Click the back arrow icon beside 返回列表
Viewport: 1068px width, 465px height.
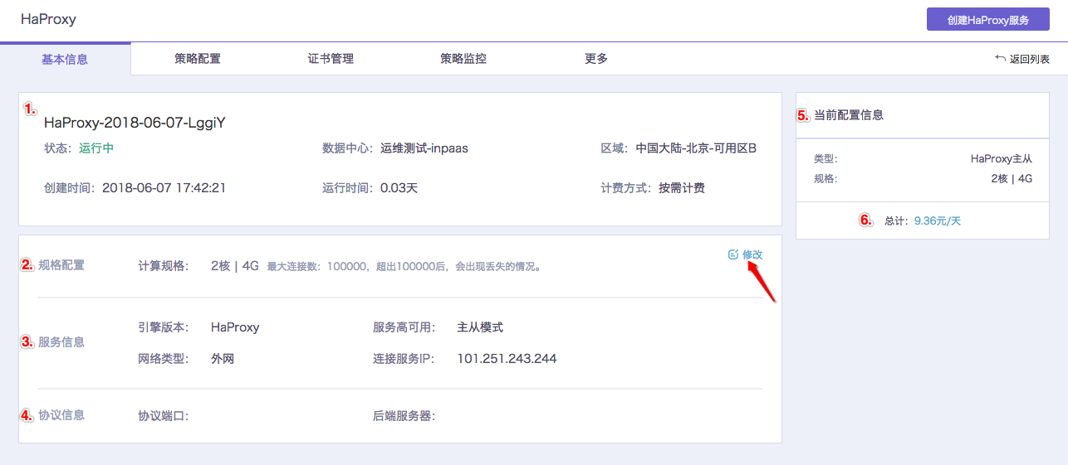point(1000,59)
